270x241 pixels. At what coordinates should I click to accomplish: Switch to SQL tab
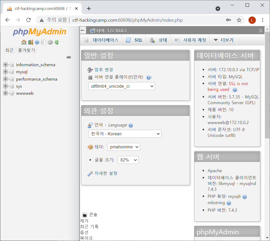point(134,40)
